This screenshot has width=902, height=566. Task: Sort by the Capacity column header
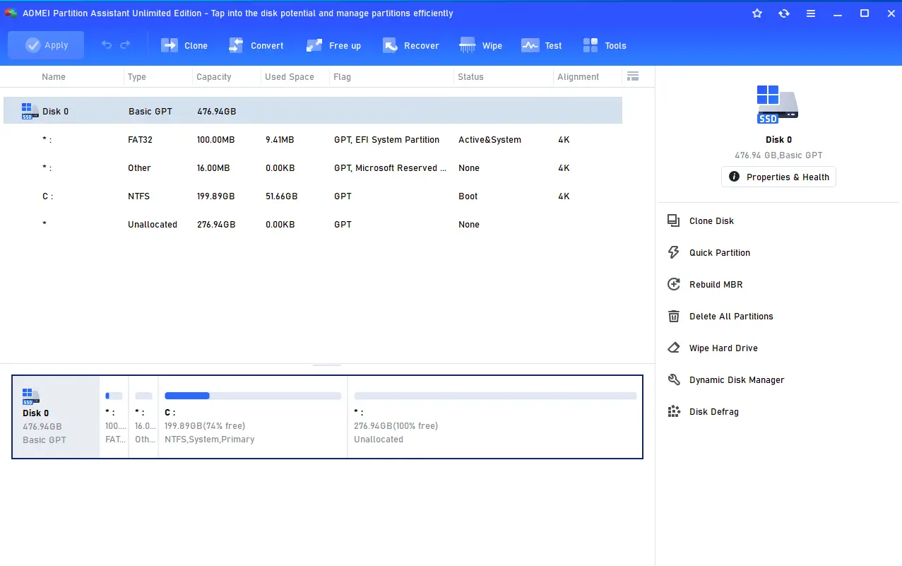point(214,77)
